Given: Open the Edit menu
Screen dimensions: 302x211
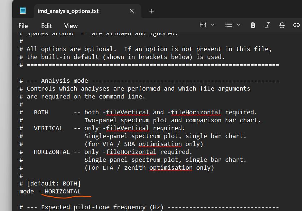Looking at the screenshot, I should (46, 26).
